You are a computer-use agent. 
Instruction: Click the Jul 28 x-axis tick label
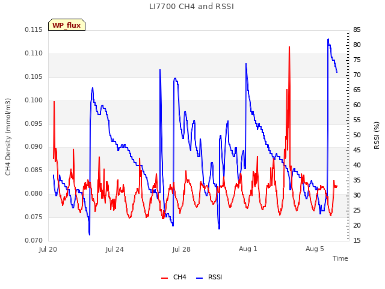point(182,249)
